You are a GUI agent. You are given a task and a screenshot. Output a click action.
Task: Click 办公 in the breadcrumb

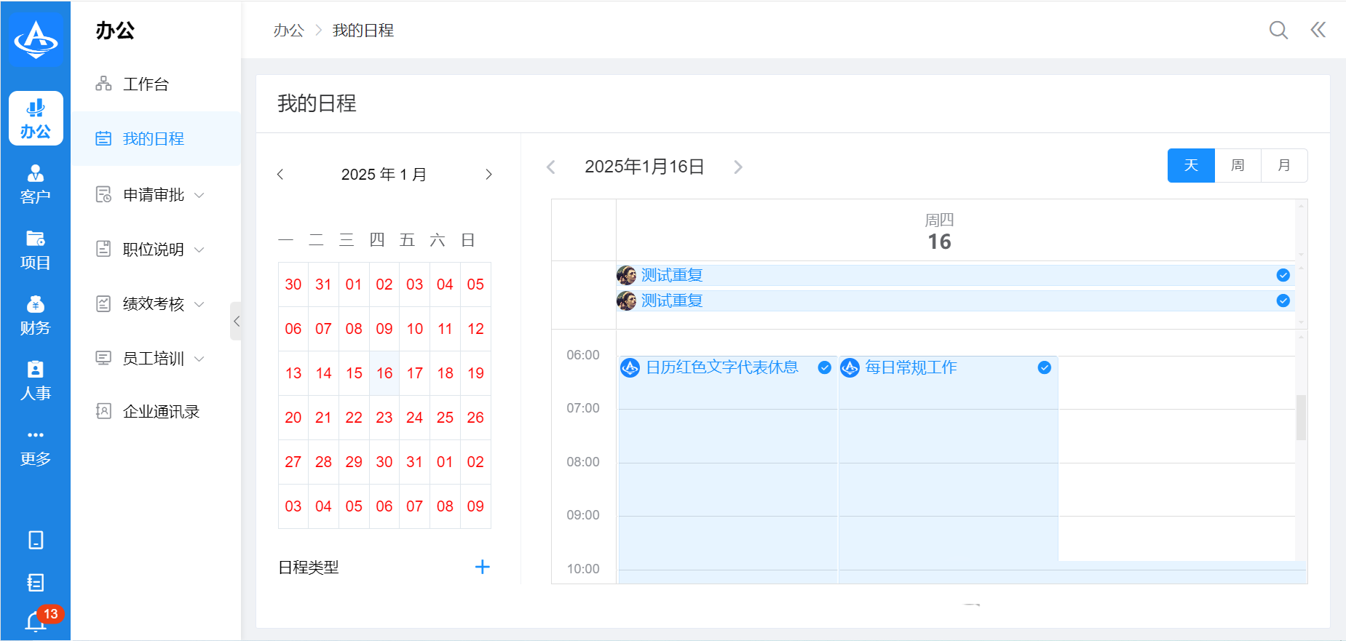pos(288,31)
